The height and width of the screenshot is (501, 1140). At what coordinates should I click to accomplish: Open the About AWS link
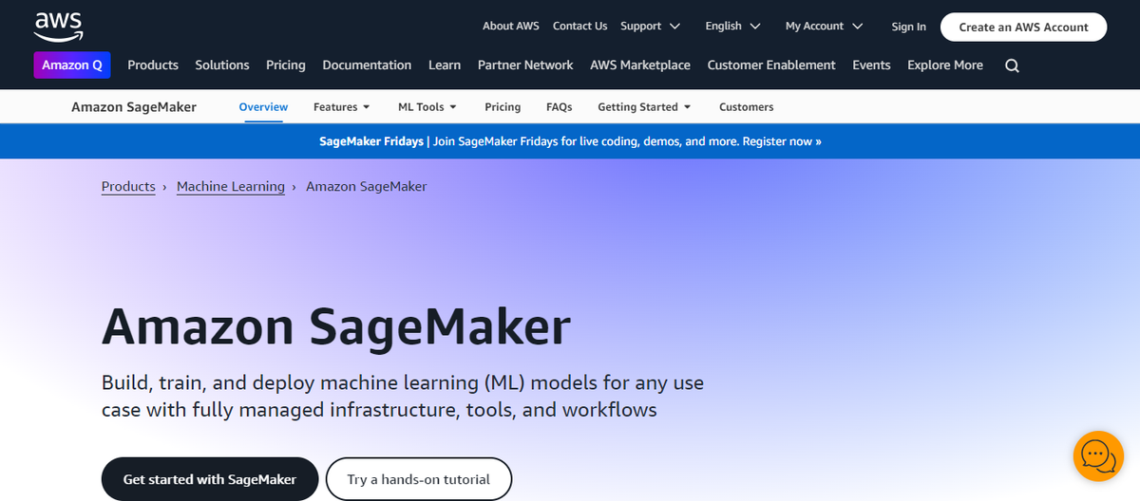pyautogui.click(x=510, y=27)
